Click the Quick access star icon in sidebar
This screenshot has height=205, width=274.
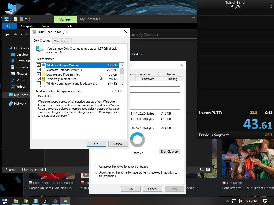(11, 48)
